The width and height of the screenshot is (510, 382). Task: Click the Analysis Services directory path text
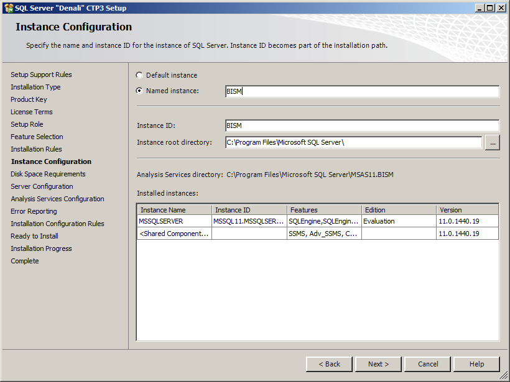pos(310,175)
